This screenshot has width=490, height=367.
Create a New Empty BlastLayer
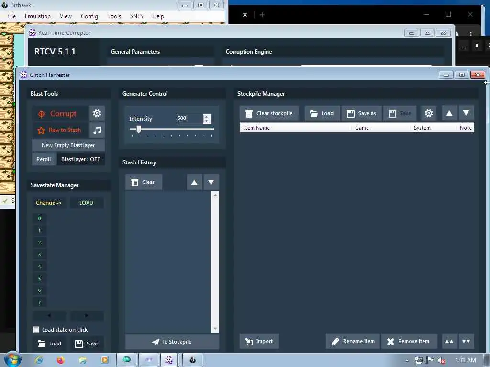pyautogui.click(x=68, y=145)
